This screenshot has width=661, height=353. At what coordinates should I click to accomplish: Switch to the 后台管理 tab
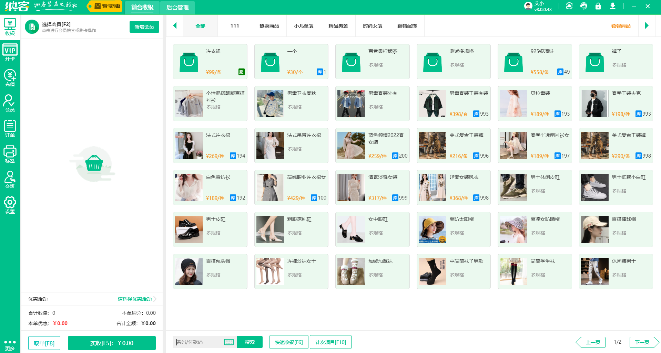coord(177,7)
